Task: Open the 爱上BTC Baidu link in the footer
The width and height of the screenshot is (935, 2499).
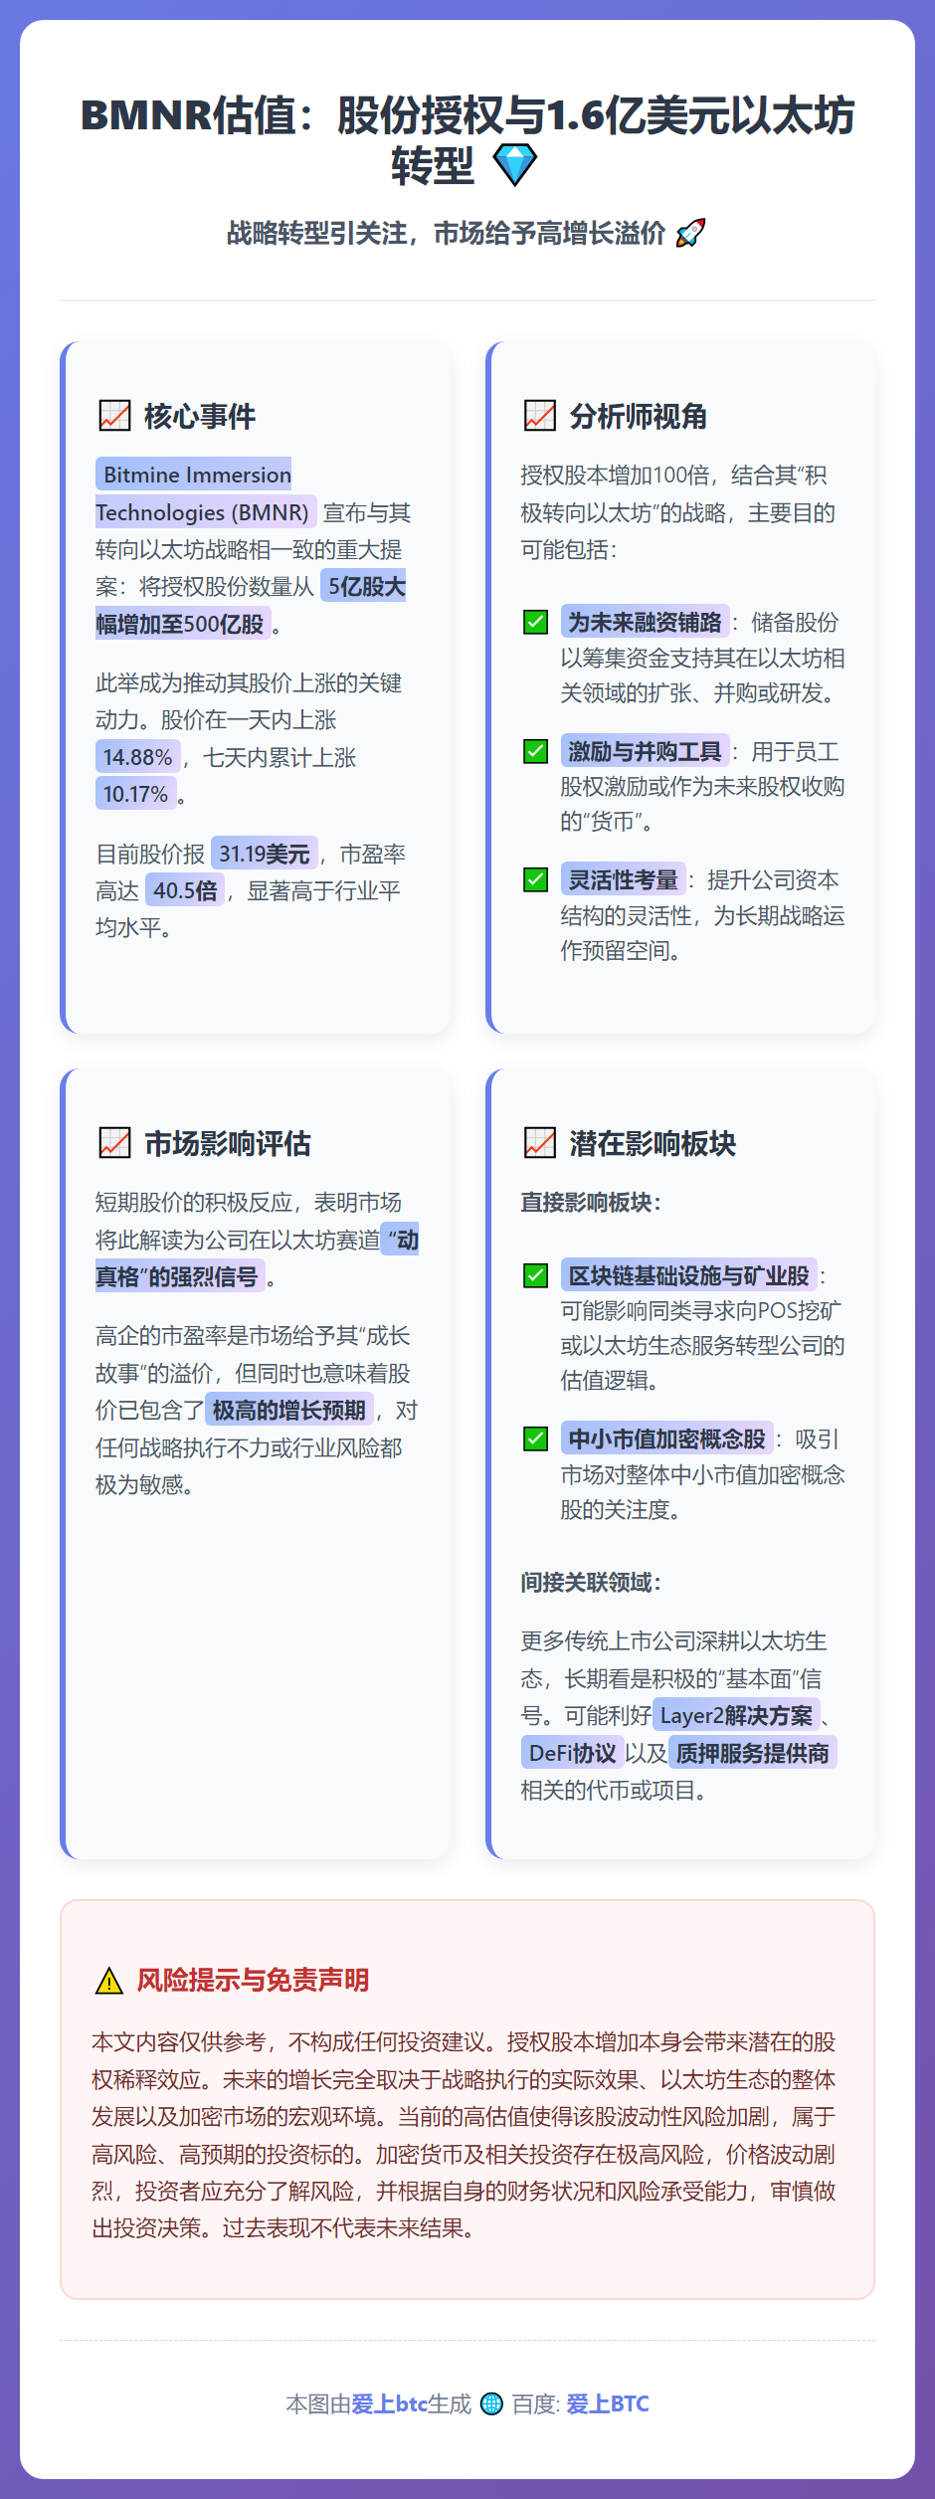Action: (608, 2403)
